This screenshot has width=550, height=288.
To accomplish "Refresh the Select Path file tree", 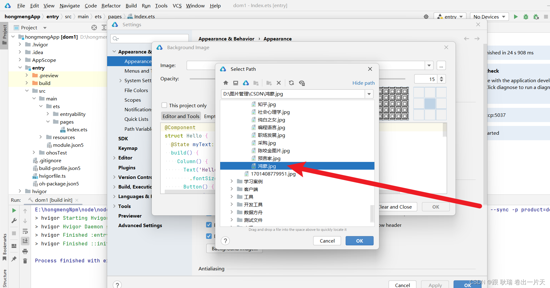I will point(291,83).
